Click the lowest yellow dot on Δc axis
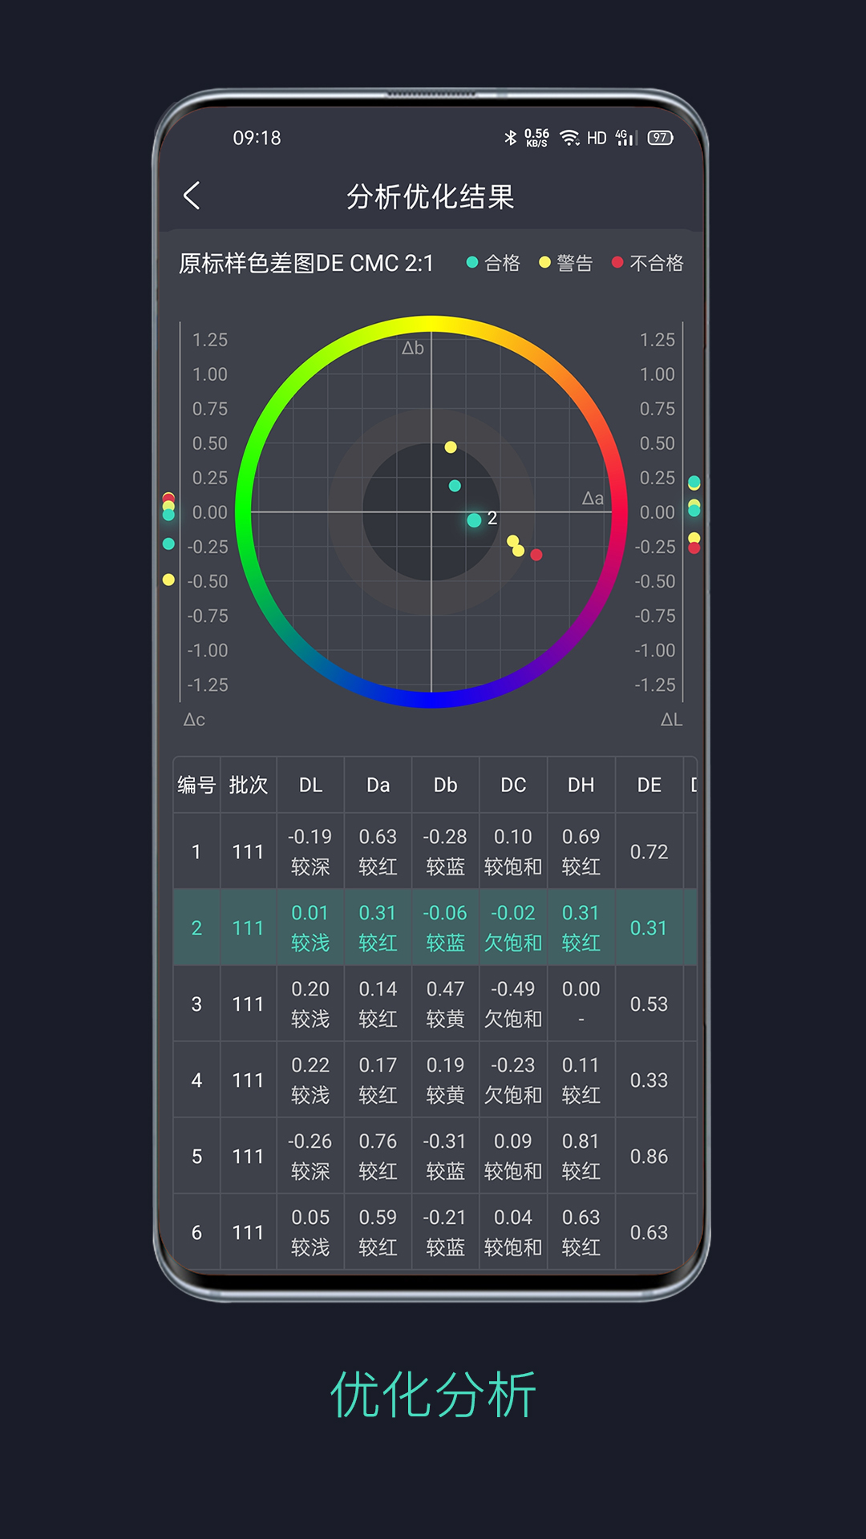 pos(168,580)
